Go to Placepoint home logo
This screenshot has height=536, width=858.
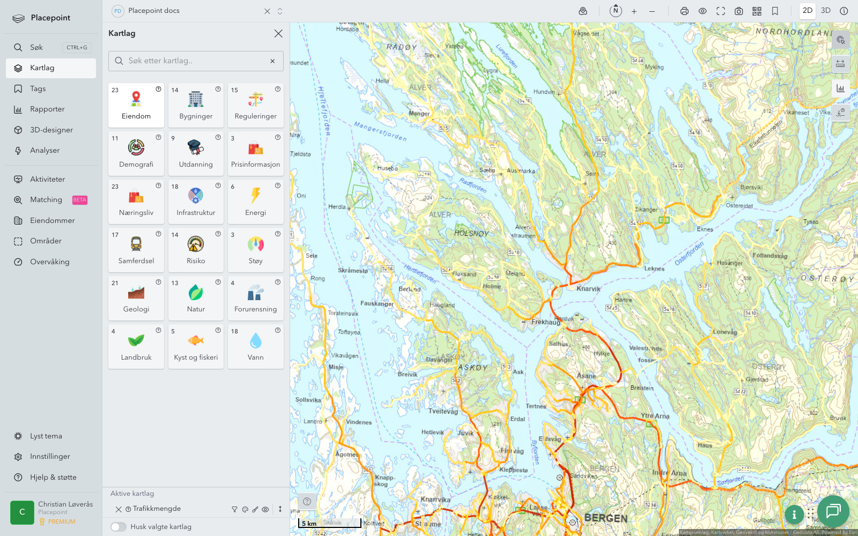42,18
